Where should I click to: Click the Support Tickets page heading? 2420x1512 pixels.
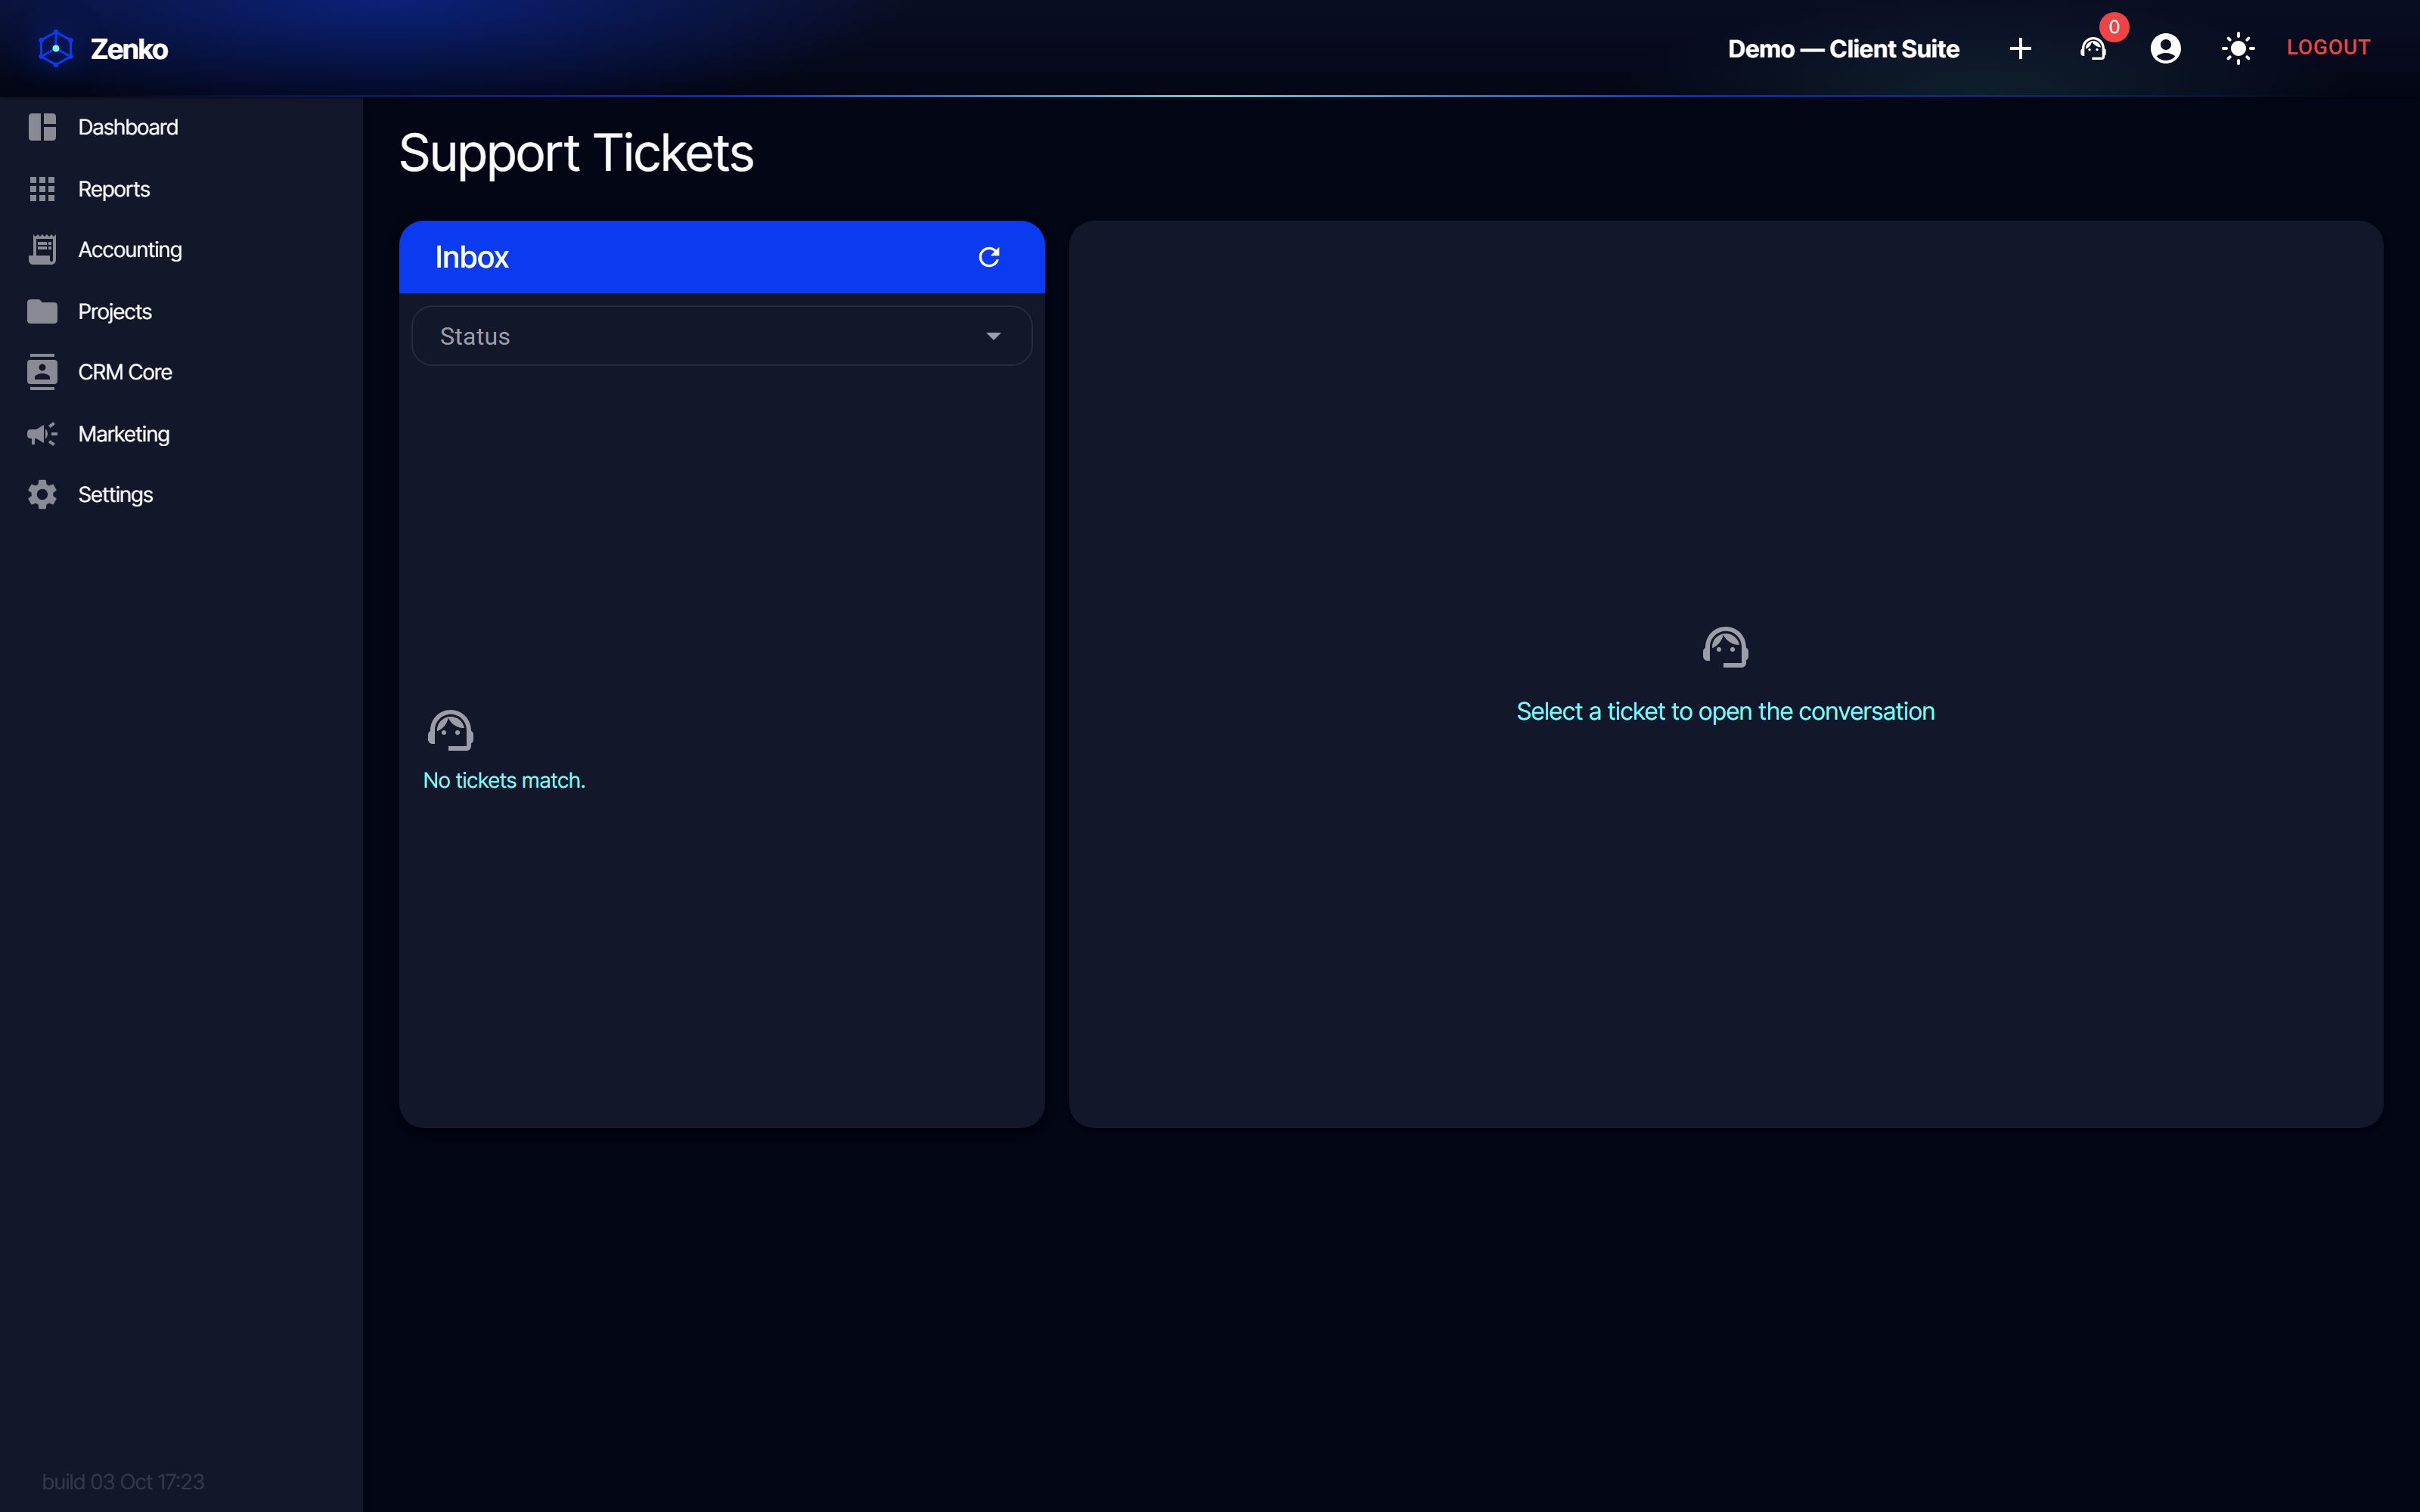click(x=576, y=153)
